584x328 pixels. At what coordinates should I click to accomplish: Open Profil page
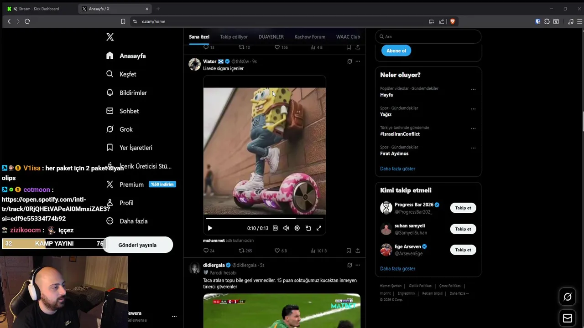tap(120, 203)
